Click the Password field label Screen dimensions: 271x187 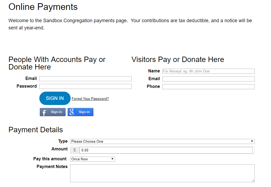[27, 86]
